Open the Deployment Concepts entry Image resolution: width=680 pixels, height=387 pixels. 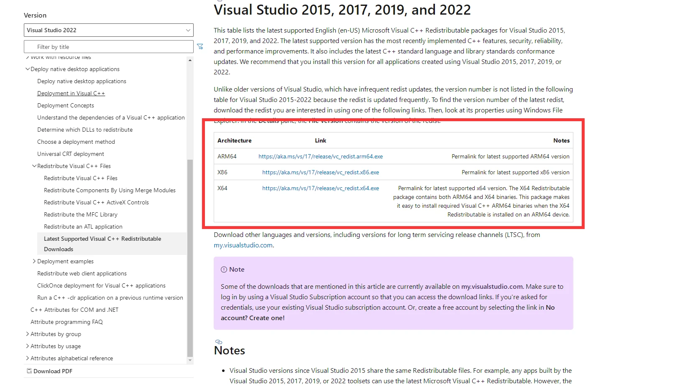(66, 105)
